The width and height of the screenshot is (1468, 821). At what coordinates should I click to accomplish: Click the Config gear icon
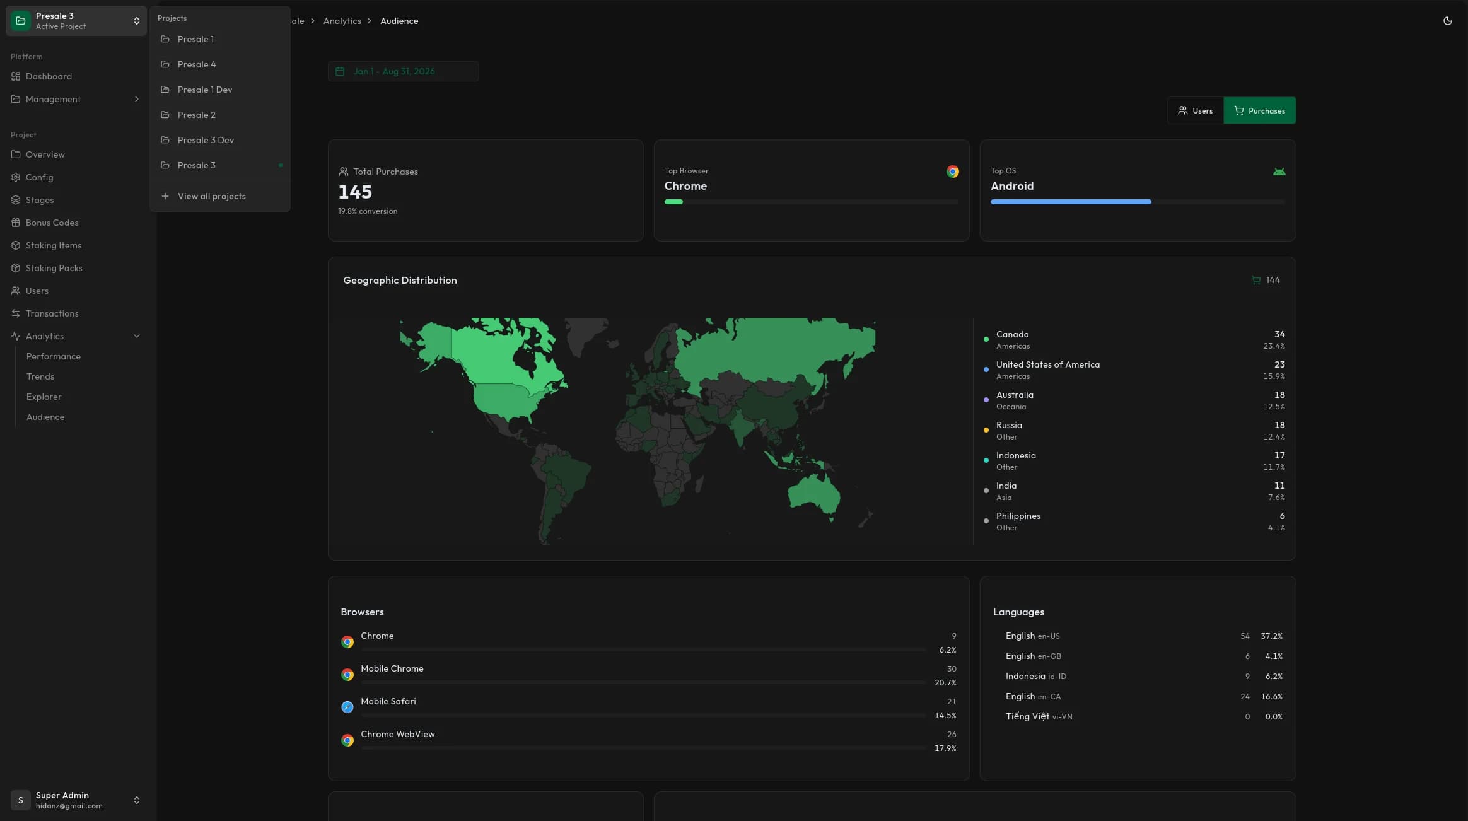point(16,177)
